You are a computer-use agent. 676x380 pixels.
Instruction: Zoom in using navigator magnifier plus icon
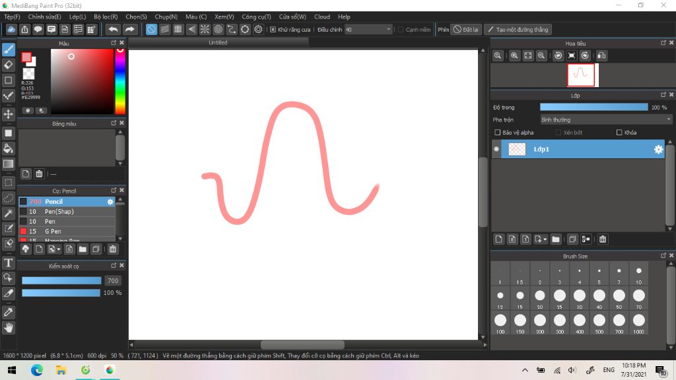tap(514, 55)
